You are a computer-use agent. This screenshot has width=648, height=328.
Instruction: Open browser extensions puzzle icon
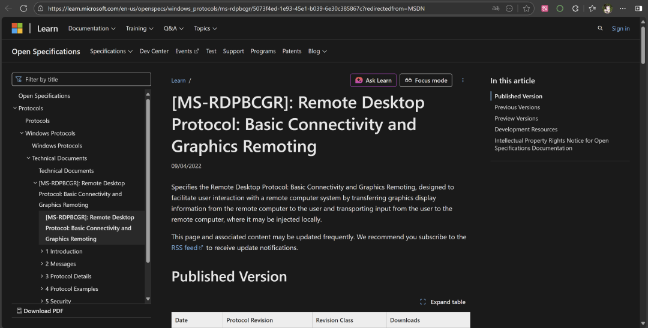[x=575, y=8]
